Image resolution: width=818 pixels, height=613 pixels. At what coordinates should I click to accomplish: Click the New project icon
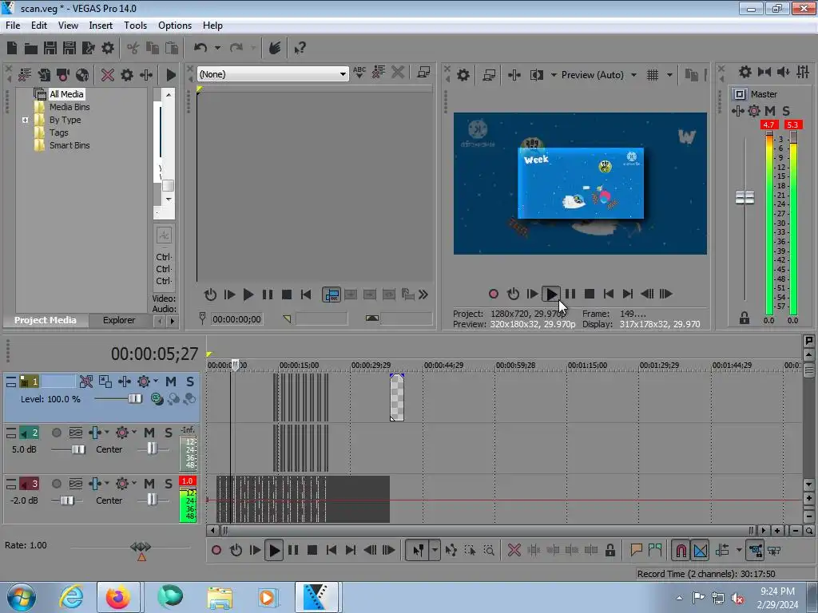coord(12,48)
